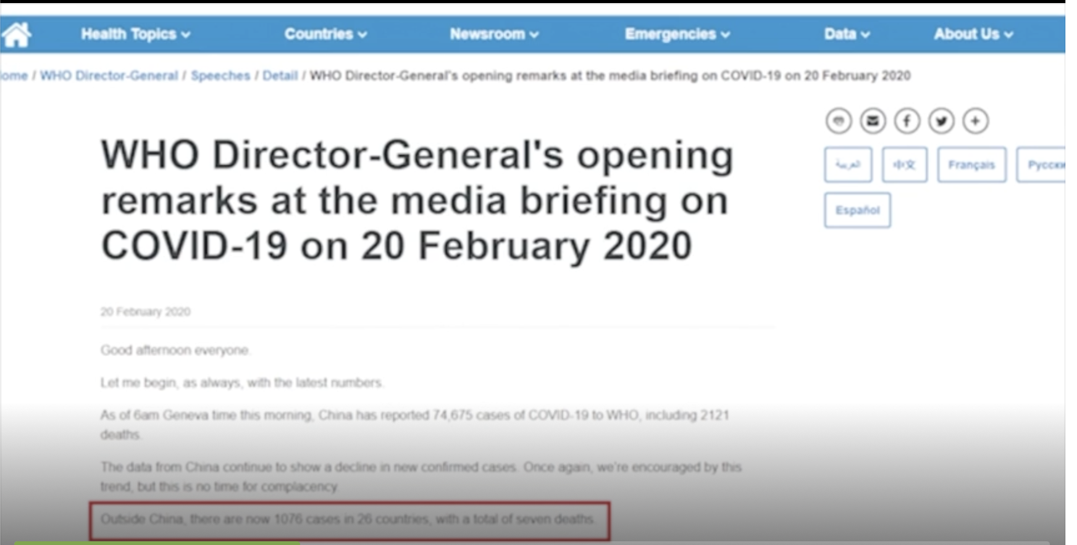Click the paragraph starting "The data from China continue"

click(x=421, y=477)
